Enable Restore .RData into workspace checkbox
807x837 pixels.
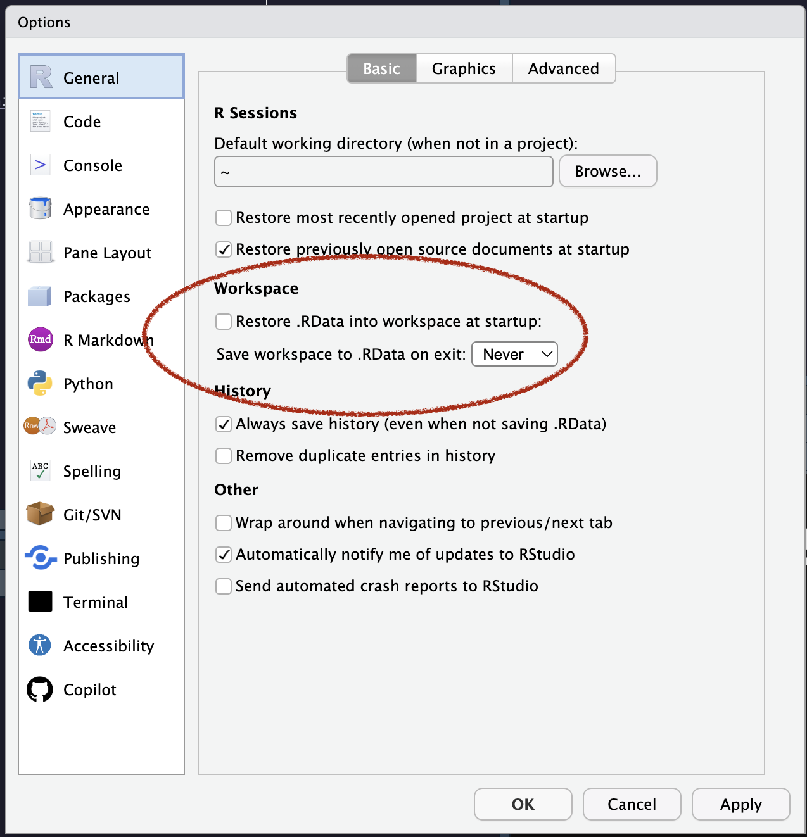point(224,322)
